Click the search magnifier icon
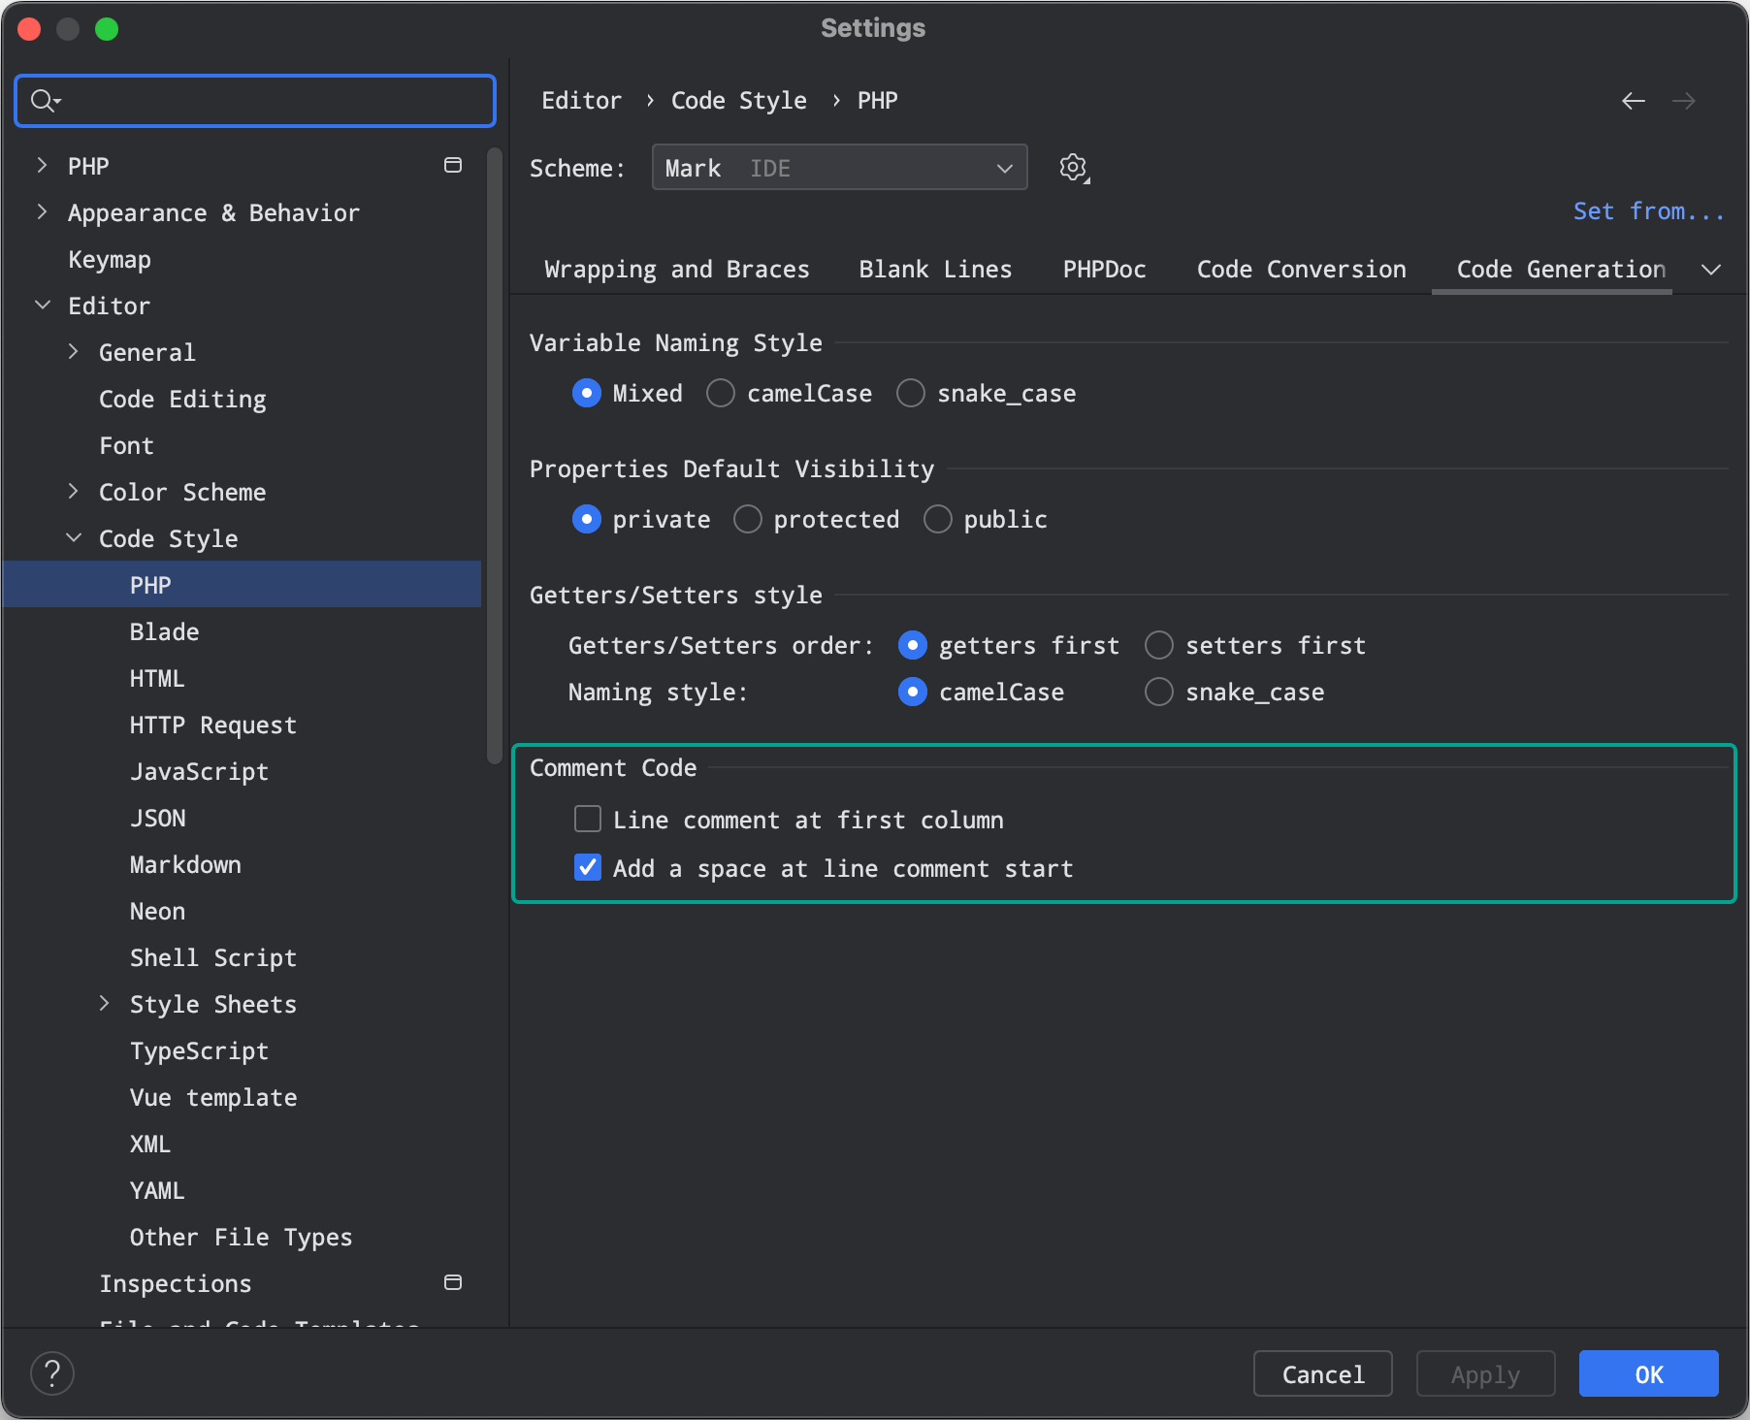Image resolution: width=1750 pixels, height=1420 pixels. pyautogui.click(x=44, y=100)
